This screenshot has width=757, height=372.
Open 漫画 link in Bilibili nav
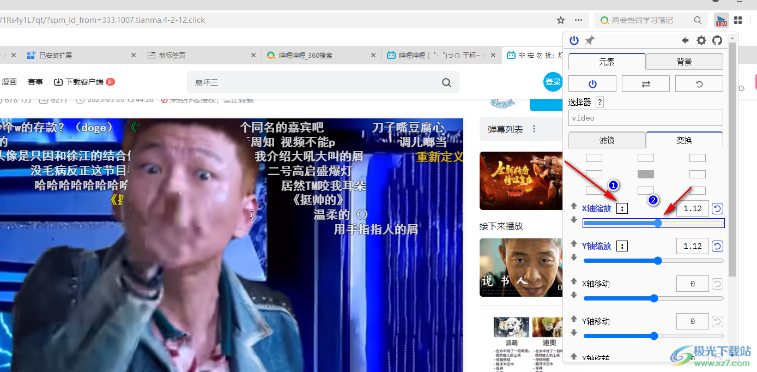(x=9, y=82)
